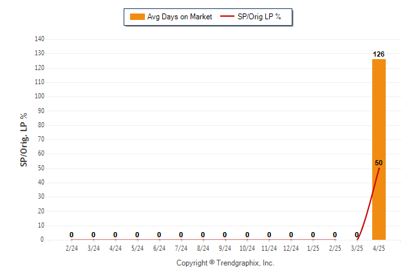Click the Trendgraphix copyright text
This screenshot has width=416, height=279.
[x=225, y=263]
